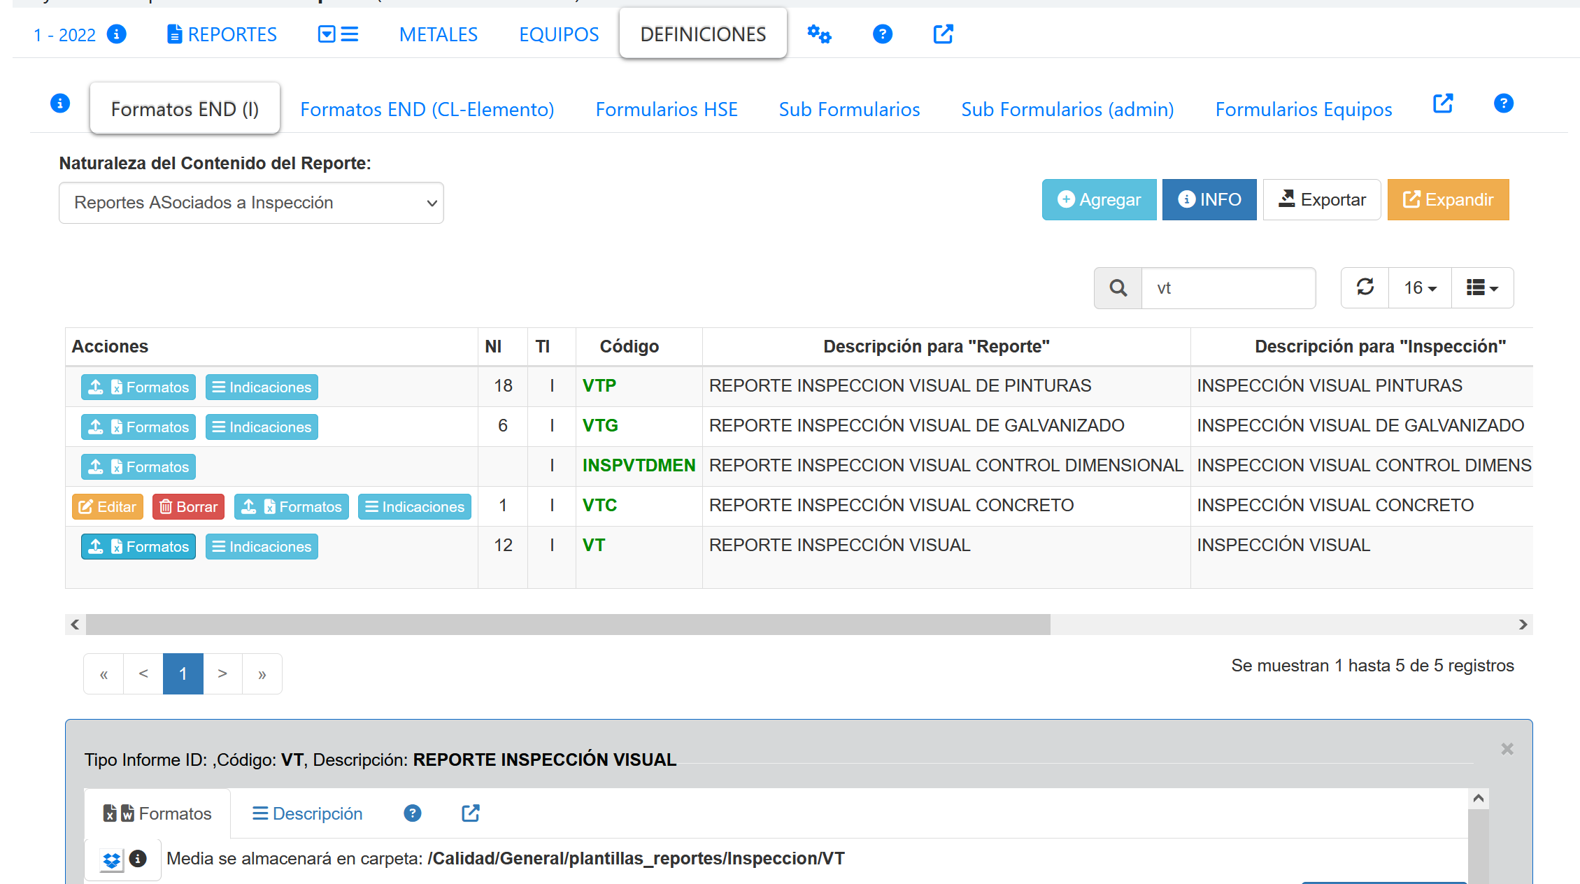Click the vt search input field
Viewport: 1580px width, 884px height.
[1227, 288]
